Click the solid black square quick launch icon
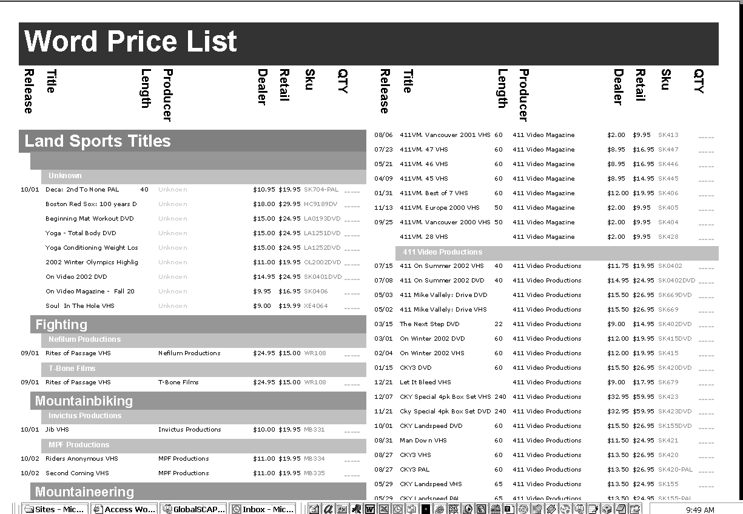This screenshot has height=514, width=743. pos(425,509)
